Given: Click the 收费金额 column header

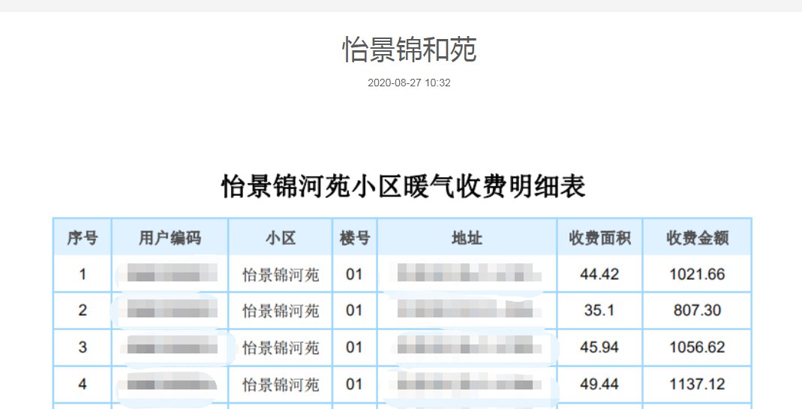Looking at the screenshot, I should click(x=698, y=238).
